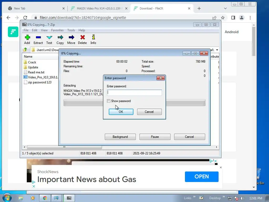The height and width of the screenshot is (202, 269).
Task: Close the ShockNews ad banner
Action: pos(221,167)
